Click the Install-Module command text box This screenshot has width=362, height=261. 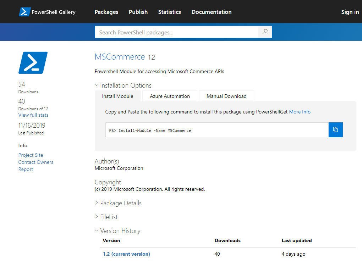tap(217, 130)
